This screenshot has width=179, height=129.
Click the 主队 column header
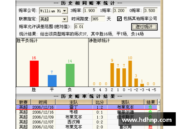tap(74, 102)
